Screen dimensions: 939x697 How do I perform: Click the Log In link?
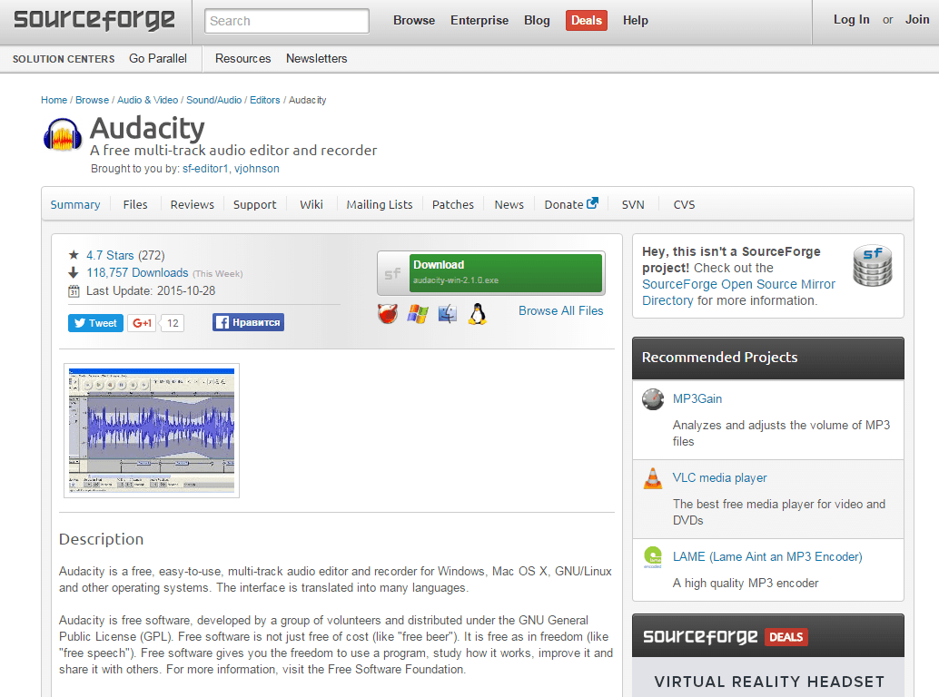[851, 20]
